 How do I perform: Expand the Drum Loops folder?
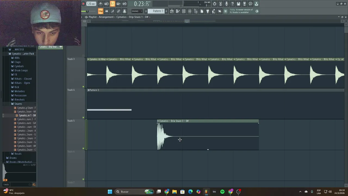tap(21, 70)
